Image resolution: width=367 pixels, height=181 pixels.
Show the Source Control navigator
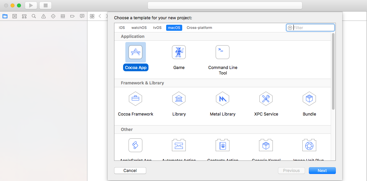[x=14, y=16]
